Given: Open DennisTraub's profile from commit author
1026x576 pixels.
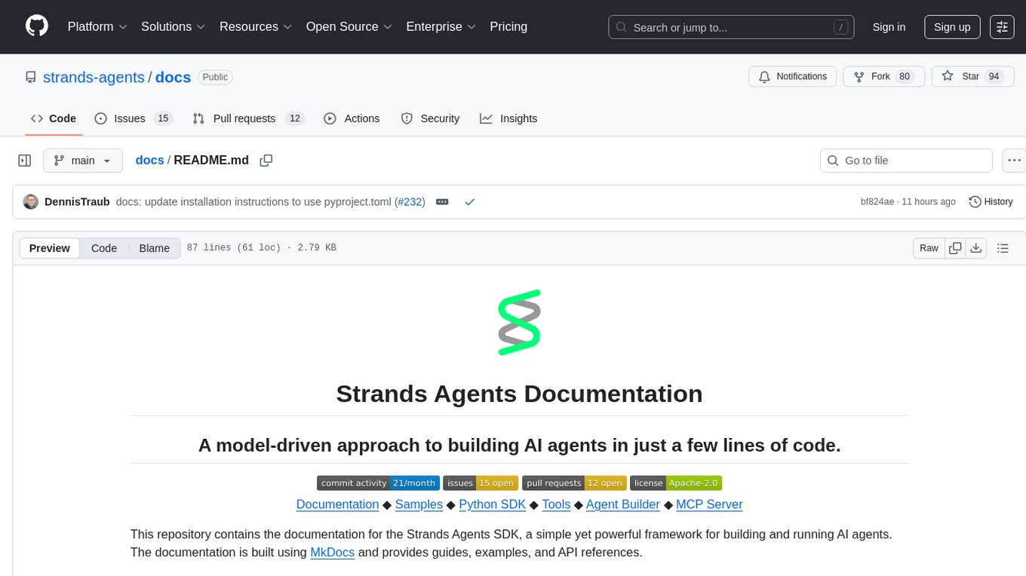Looking at the screenshot, I should pyautogui.click(x=77, y=202).
